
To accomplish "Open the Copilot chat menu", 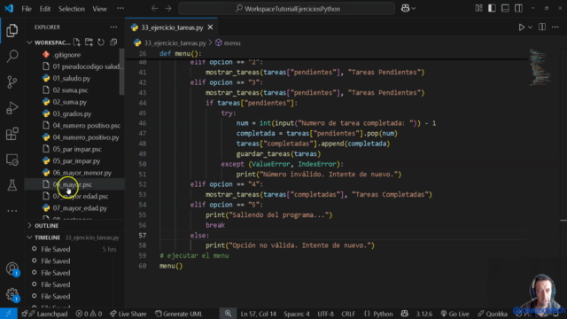I will pyautogui.click(x=408, y=8).
